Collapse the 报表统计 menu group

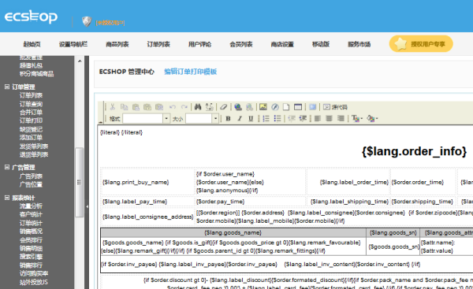pyautogui.click(x=7, y=198)
